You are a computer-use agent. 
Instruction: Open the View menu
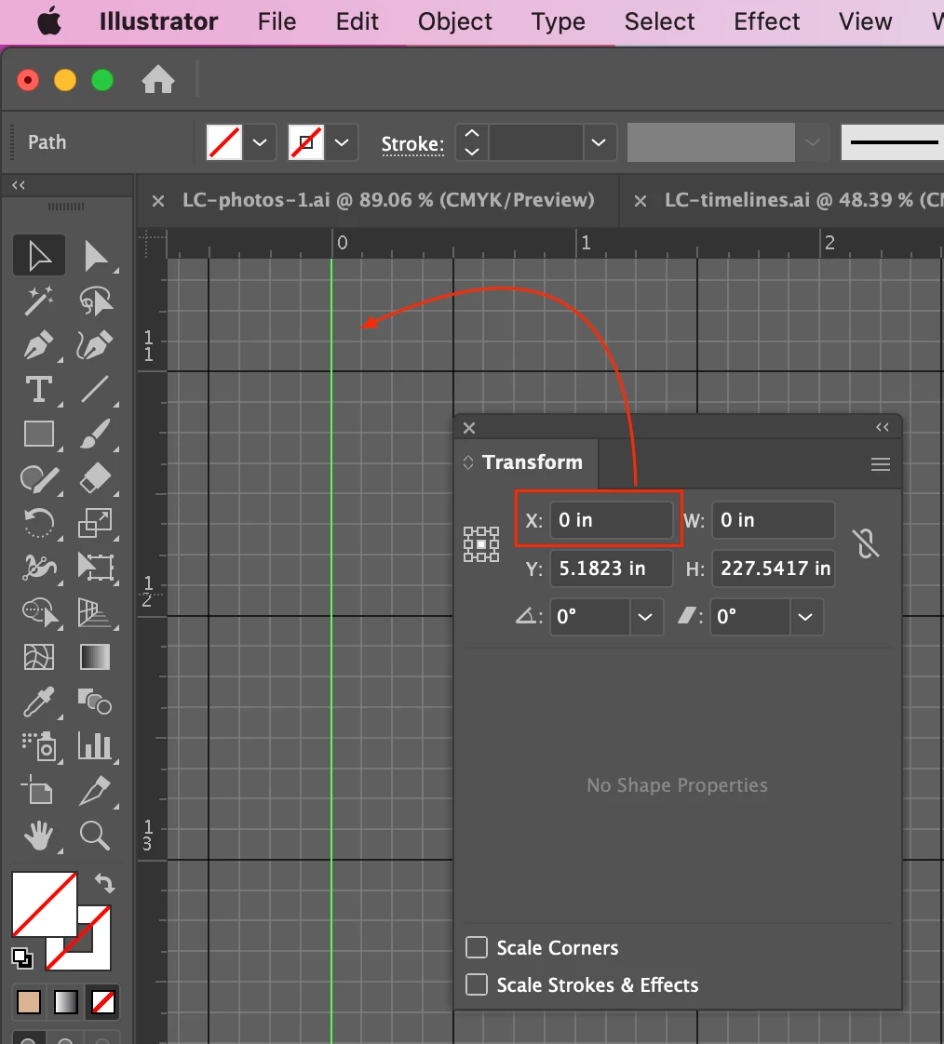point(866,22)
